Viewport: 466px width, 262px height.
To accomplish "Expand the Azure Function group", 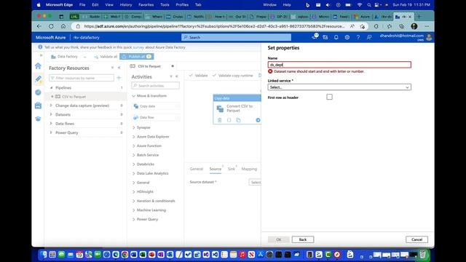I will (x=134, y=146).
